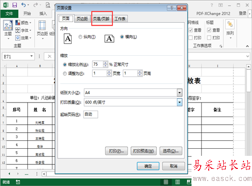Choose Landscape (横向) orientation
Screen dimensions: 252x186
click(x=129, y=37)
